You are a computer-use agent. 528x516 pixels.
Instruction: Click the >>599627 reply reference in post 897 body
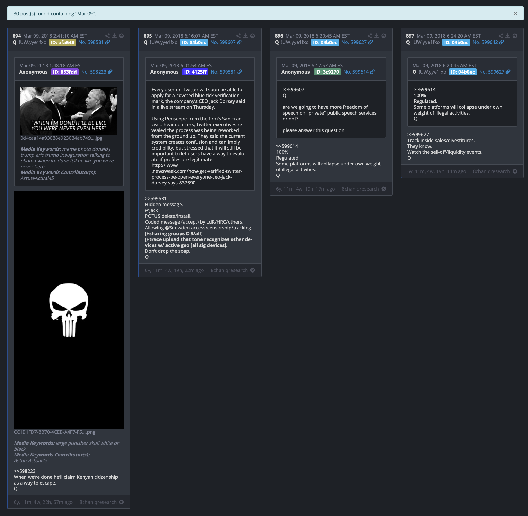[418, 134]
